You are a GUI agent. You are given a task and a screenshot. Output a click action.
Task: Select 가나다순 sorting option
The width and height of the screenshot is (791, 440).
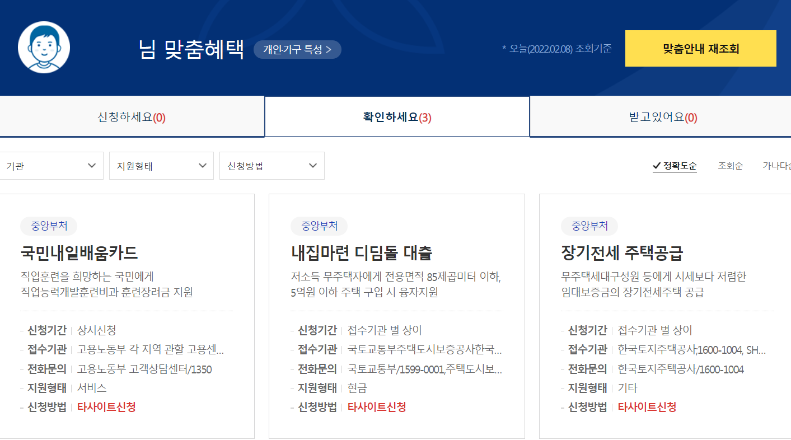779,166
